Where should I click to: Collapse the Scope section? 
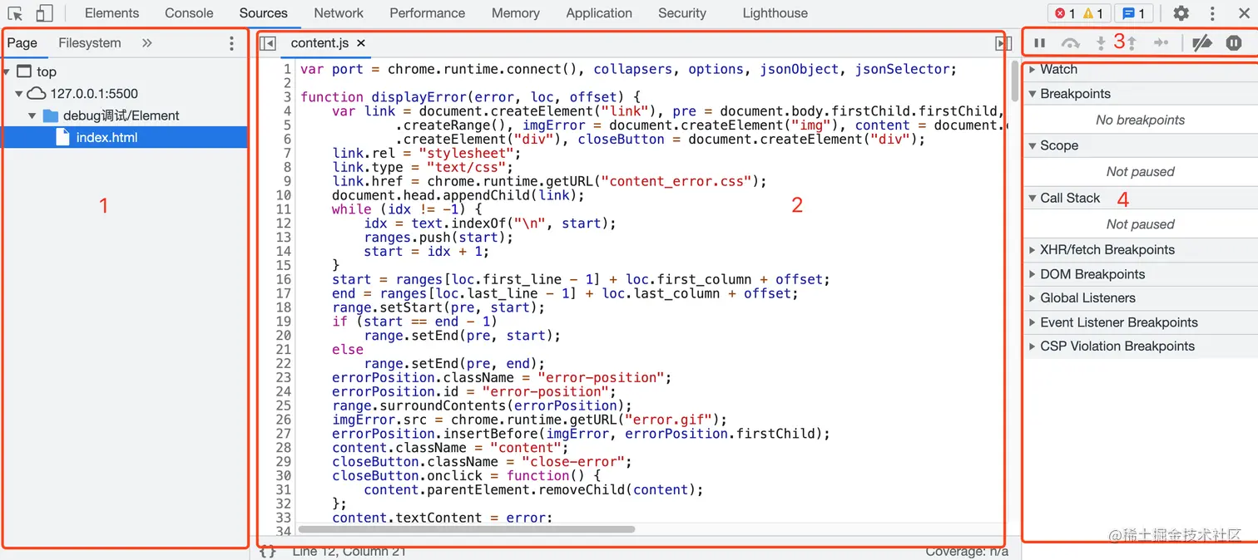pos(1033,145)
